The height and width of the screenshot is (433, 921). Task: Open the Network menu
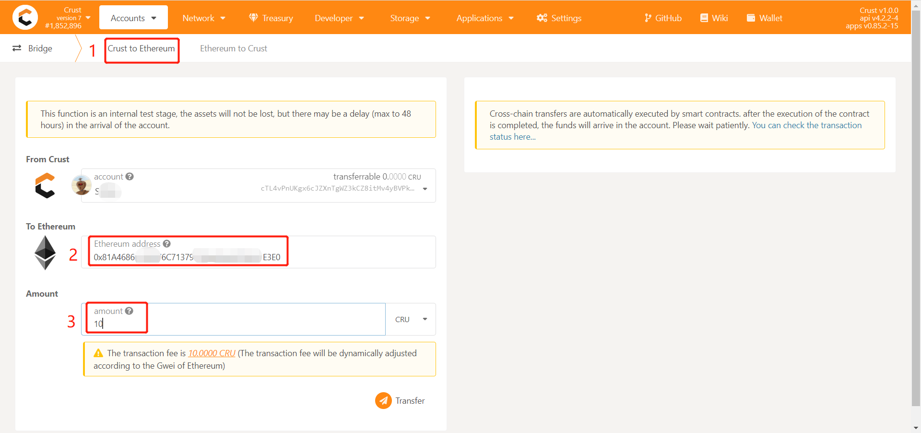click(204, 18)
